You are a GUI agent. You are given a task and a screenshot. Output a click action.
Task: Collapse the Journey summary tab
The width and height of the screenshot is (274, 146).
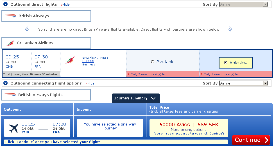point(153,99)
